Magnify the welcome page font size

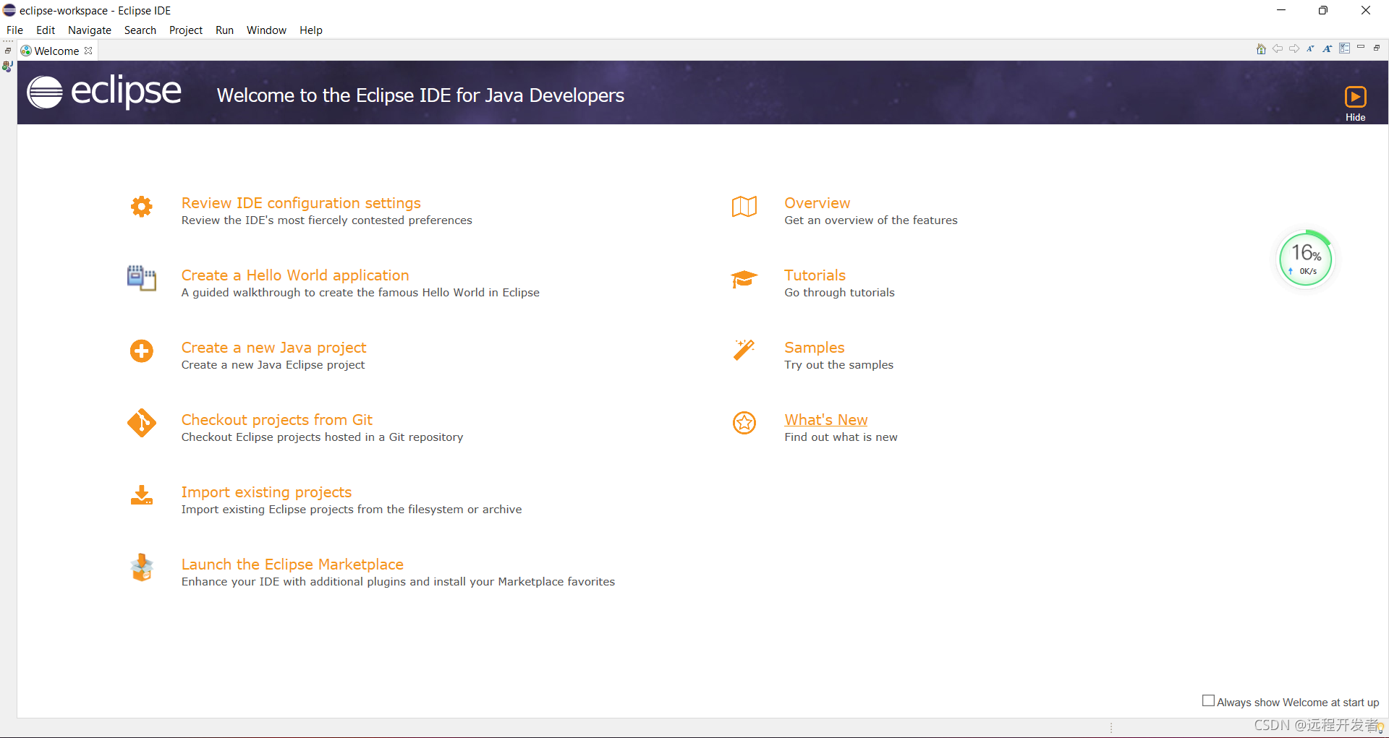coord(1327,48)
